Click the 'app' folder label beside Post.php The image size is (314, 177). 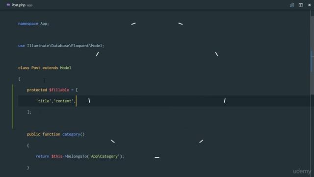pos(29,5)
